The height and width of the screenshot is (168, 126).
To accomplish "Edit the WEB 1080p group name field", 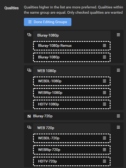I will click(72, 71).
